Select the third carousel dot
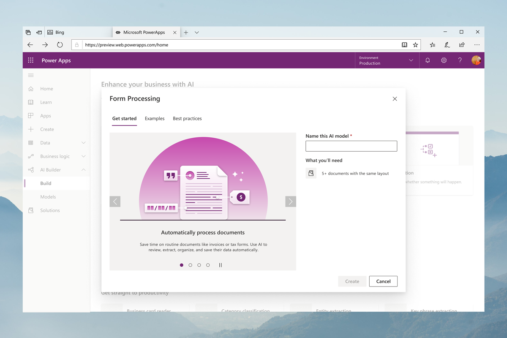The width and height of the screenshot is (507, 338). click(x=199, y=265)
